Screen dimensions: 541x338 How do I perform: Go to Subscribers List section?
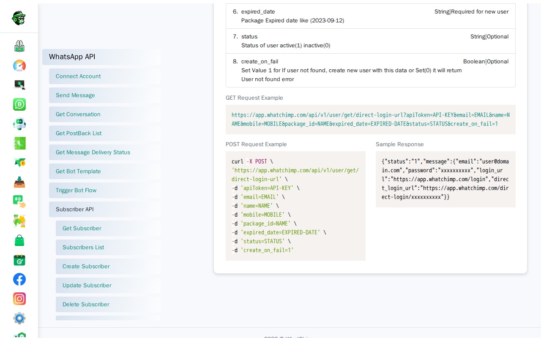(x=108, y=248)
